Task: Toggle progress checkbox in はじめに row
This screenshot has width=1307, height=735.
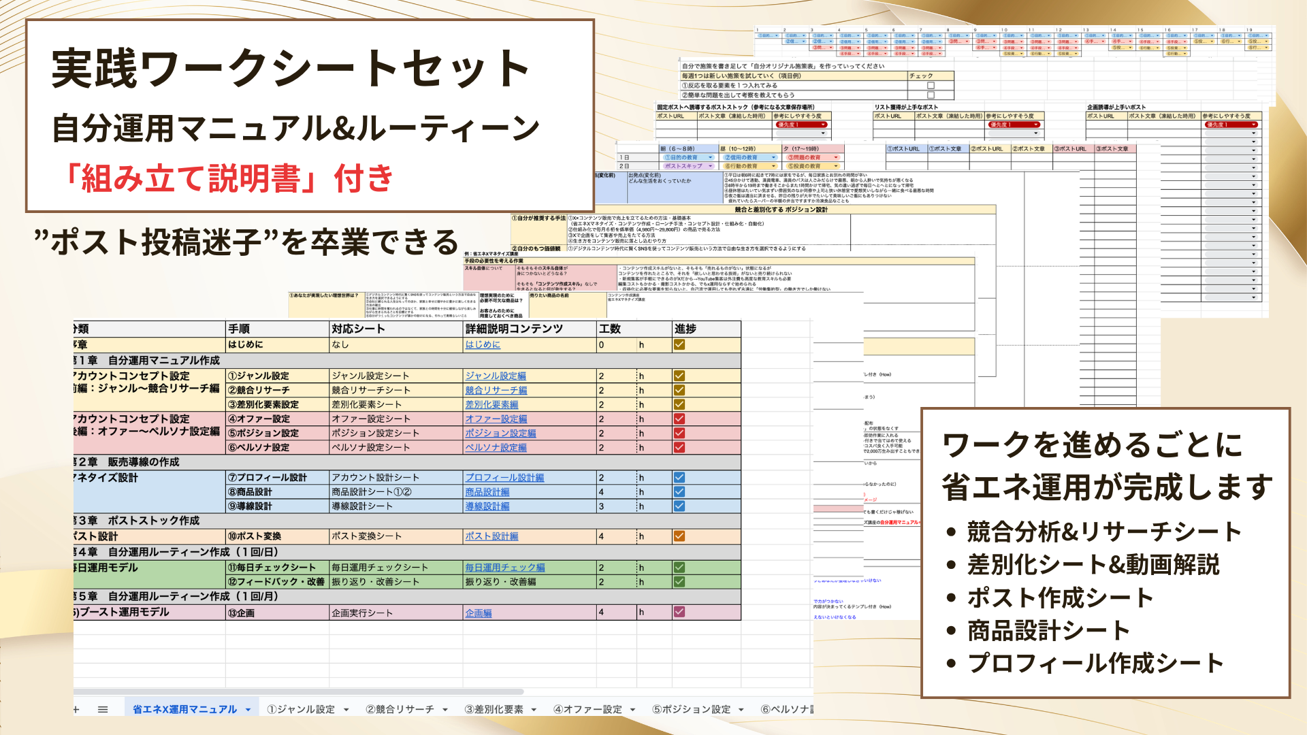Action: coord(679,344)
